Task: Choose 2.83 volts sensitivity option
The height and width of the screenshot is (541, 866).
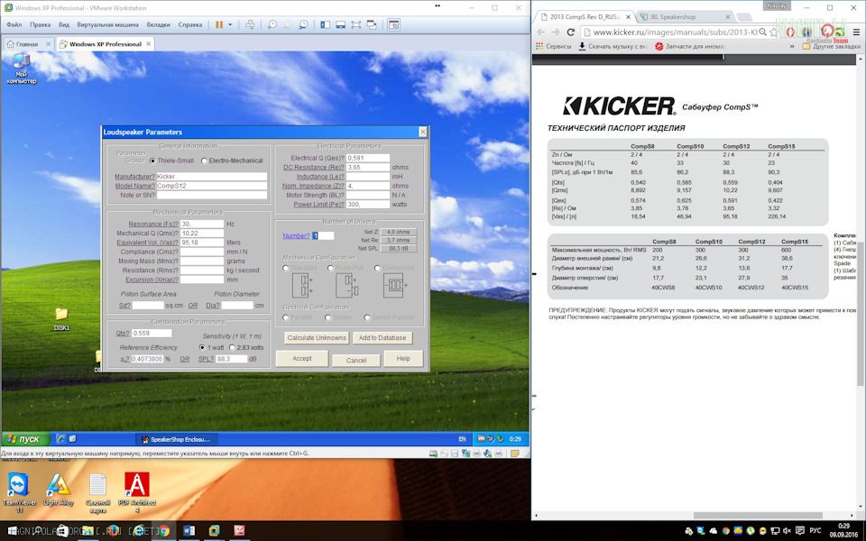Action: (232, 347)
